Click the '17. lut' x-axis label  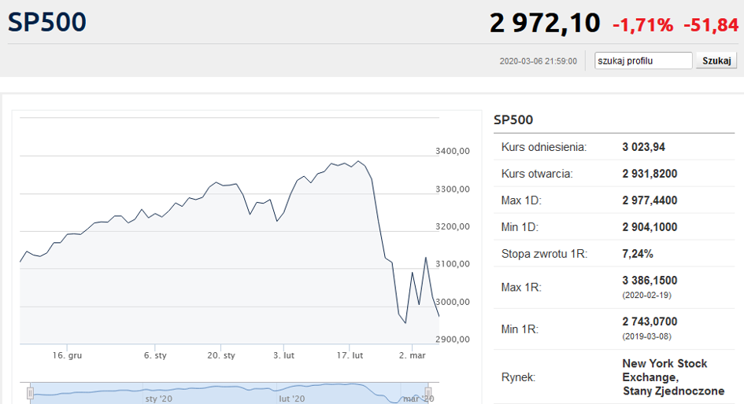[x=350, y=355]
